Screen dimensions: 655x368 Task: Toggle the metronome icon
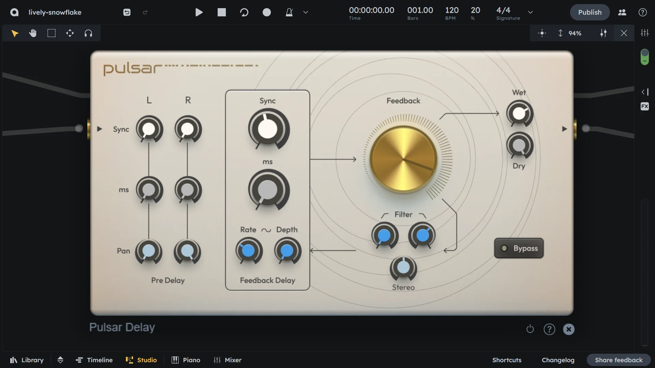(289, 13)
